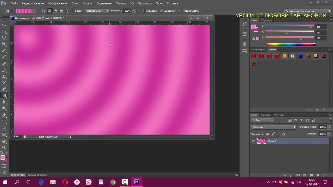Select the Path Selection tool

click(x=4, y=128)
